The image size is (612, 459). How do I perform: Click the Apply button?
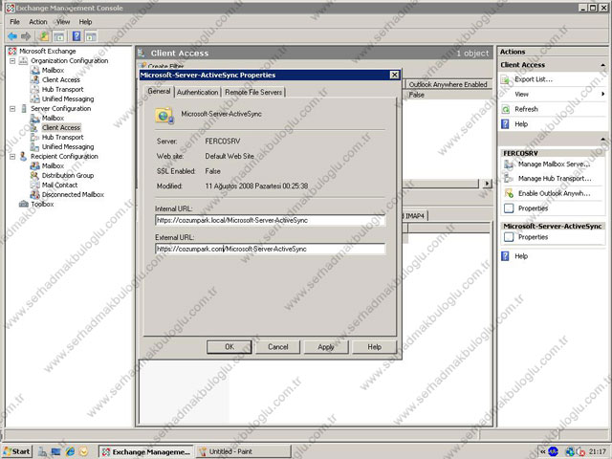326,346
